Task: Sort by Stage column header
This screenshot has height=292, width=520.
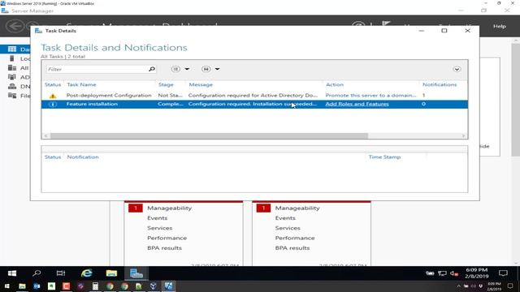Action: tap(166, 84)
